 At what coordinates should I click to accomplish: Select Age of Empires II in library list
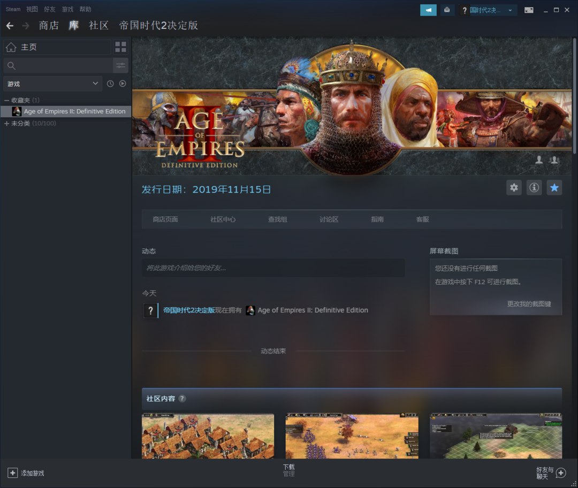tap(66, 111)
